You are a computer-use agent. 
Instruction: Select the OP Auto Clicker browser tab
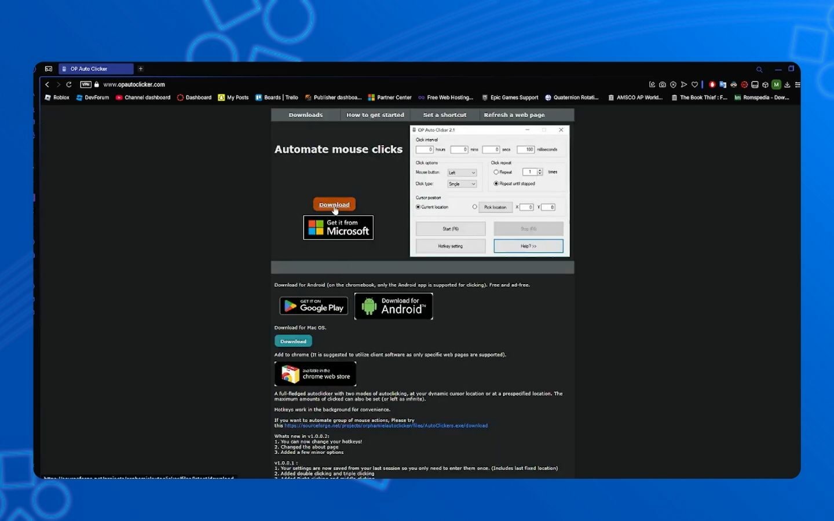96,69
